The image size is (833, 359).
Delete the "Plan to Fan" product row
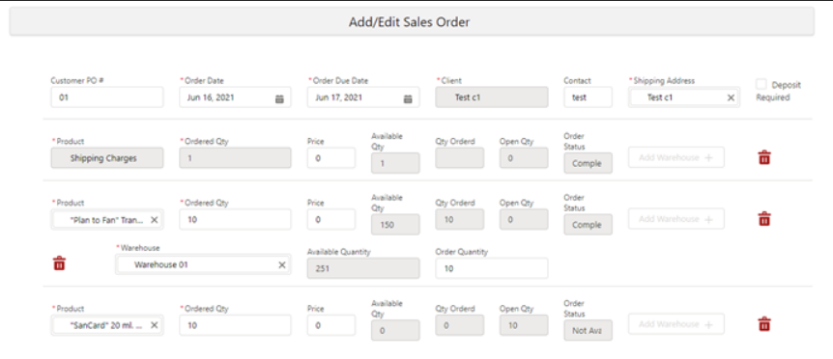(764, 218)
